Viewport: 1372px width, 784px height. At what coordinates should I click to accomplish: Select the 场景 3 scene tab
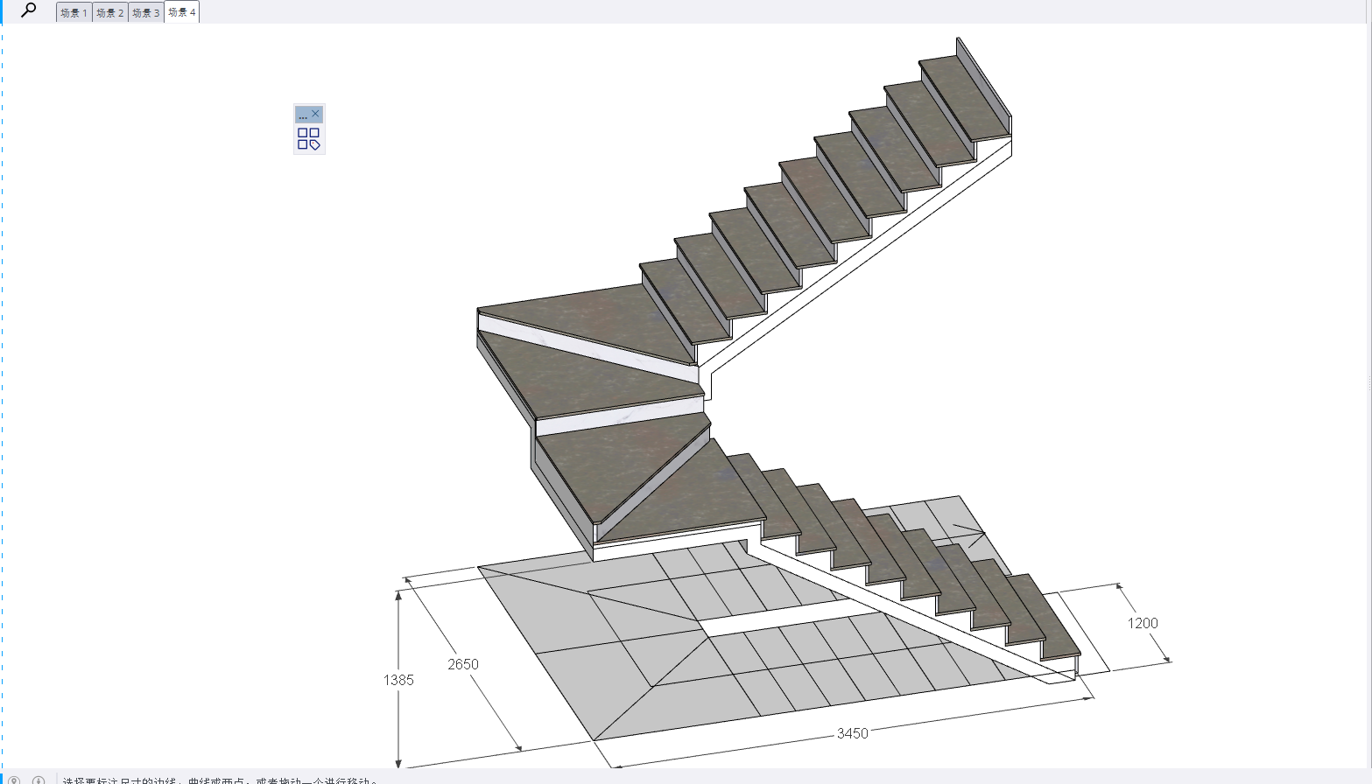click(x=145, y=12)
